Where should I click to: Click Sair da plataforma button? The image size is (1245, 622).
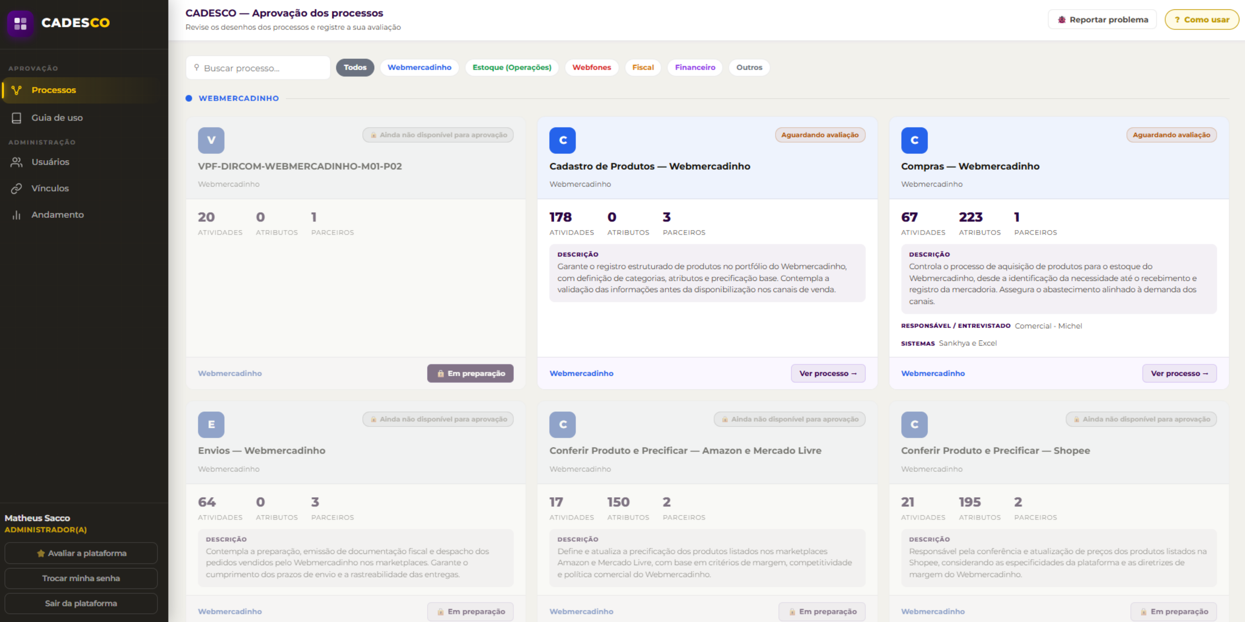(x=81, y=604)
